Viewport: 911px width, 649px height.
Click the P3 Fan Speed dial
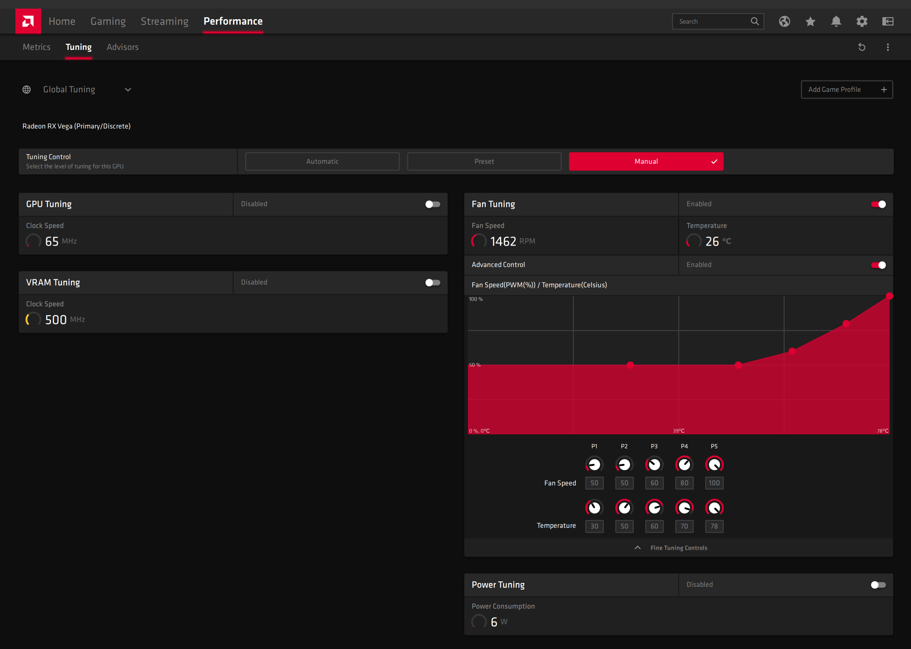[654, 464]
